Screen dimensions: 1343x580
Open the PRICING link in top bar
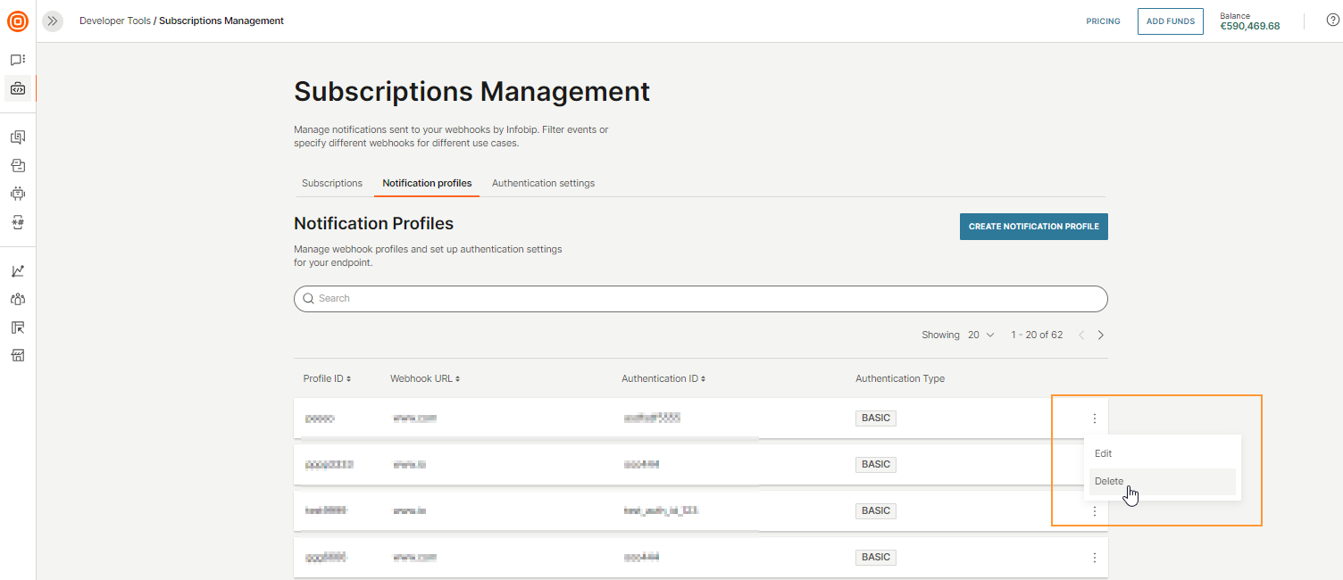(1103, 21)
